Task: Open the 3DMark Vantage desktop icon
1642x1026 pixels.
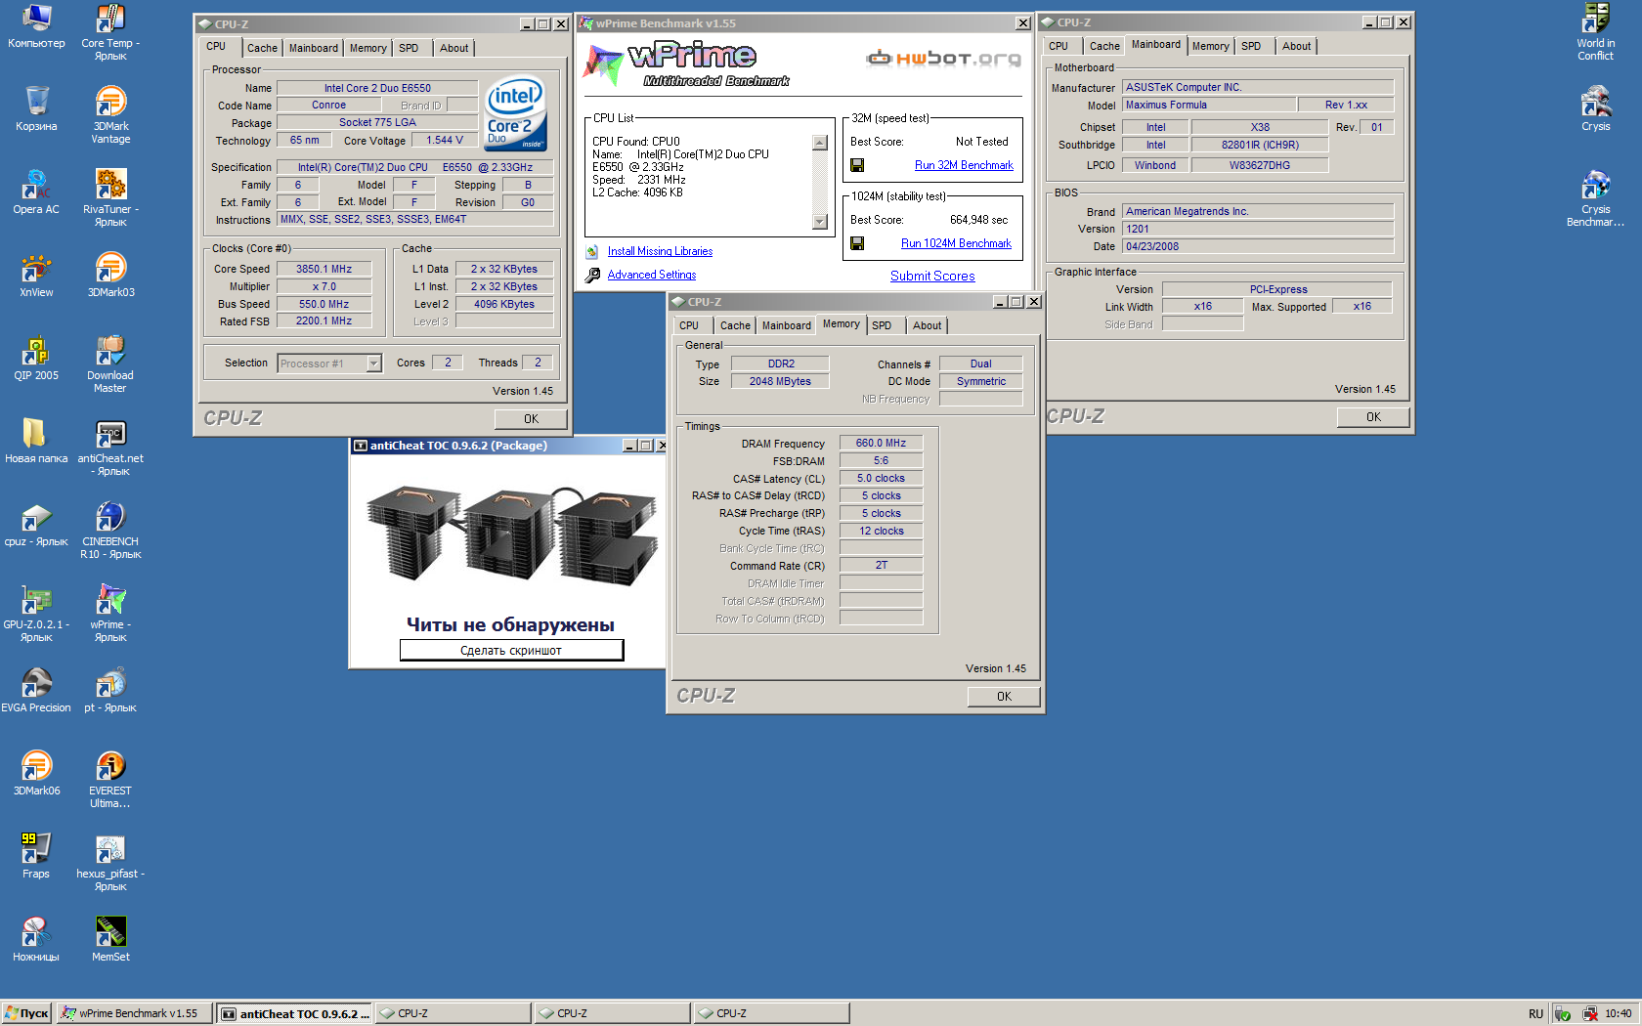Action: (x=110, y=102)
